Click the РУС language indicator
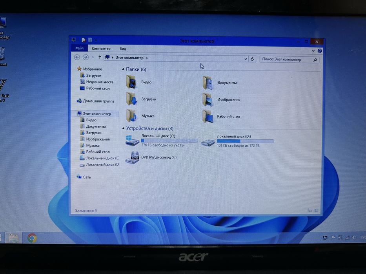The height and width of the screenshot is (274, 366). click(x=363, y=237)
